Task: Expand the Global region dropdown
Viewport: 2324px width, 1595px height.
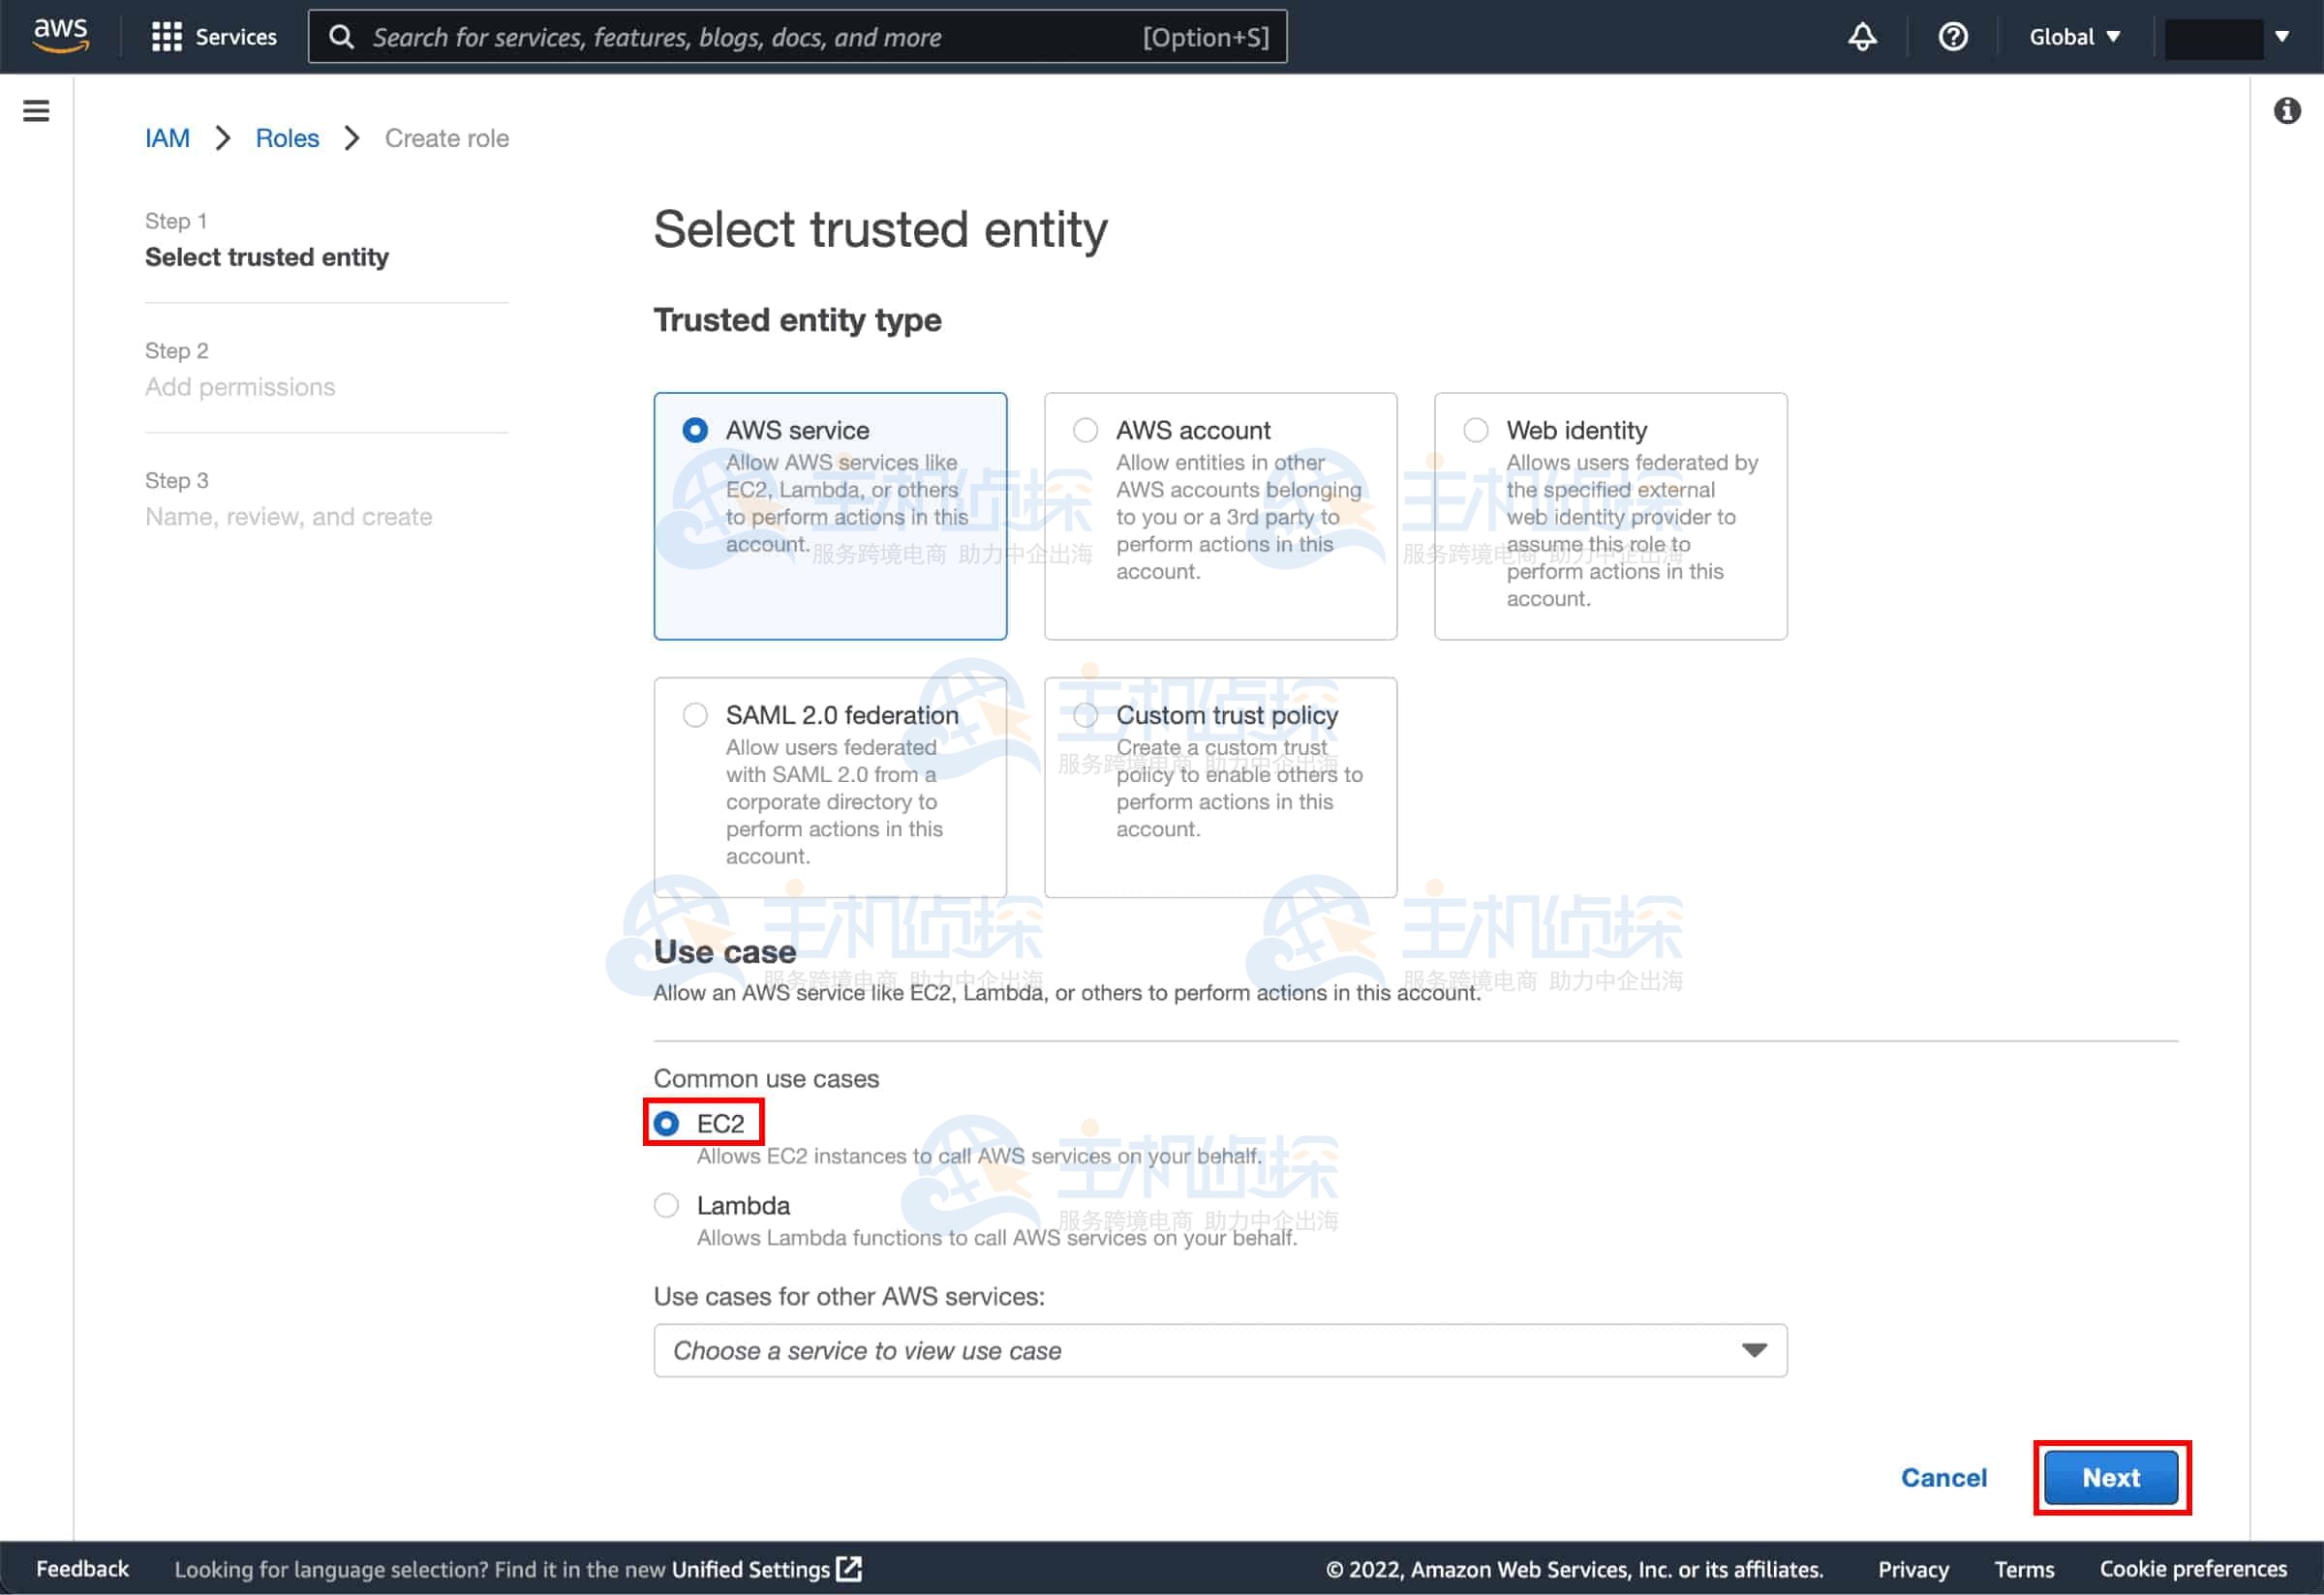Action: point(2074,37)
